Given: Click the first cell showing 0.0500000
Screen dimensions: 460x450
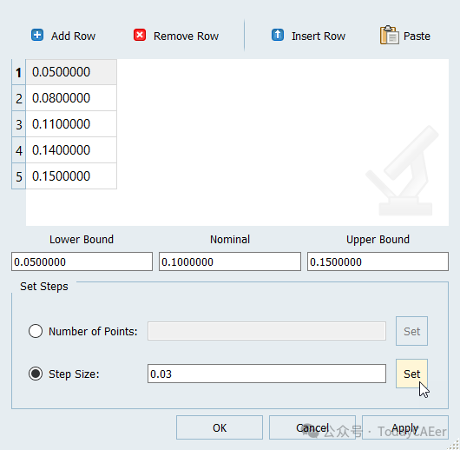Looking at the screenshot, I should click(71, 72).
